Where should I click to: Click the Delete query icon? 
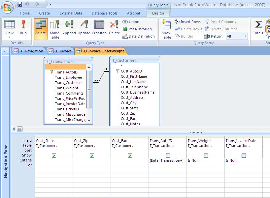click(114, 28)
